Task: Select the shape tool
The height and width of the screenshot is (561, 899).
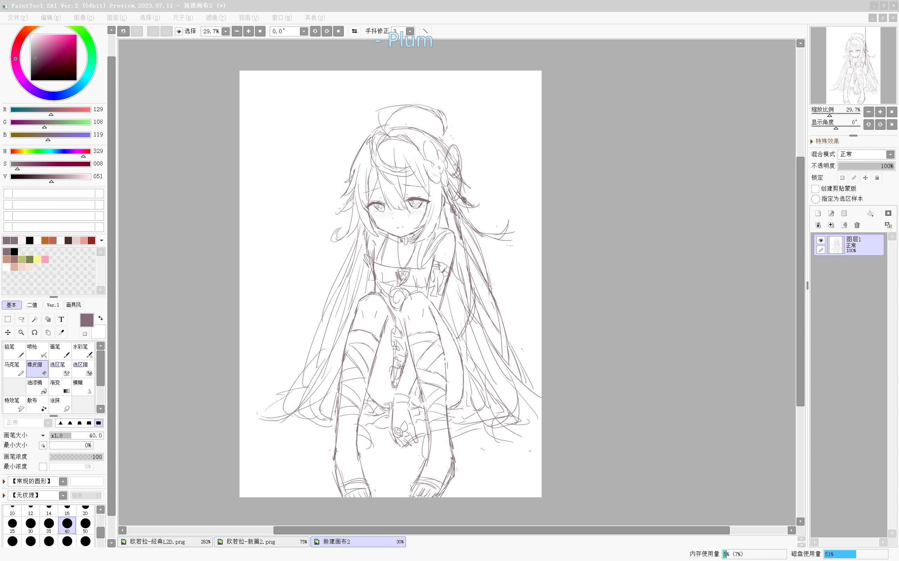Action: (48, 319)
